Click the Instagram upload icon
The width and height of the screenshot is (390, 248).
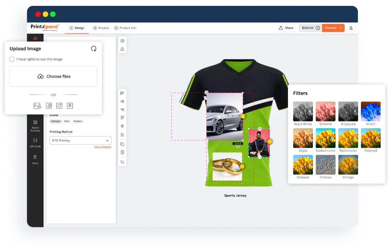click(59, 106)
